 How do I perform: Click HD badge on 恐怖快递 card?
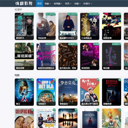120,80
